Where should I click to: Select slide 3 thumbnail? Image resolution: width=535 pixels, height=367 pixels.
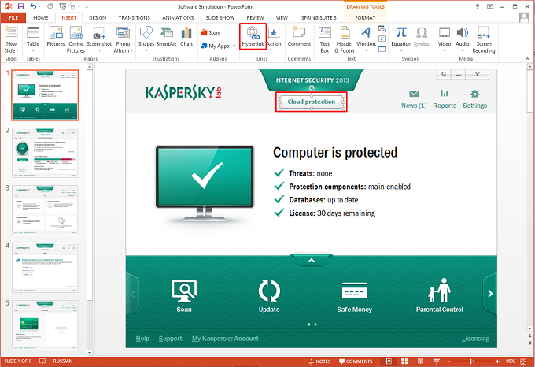(x=45, y=210)
